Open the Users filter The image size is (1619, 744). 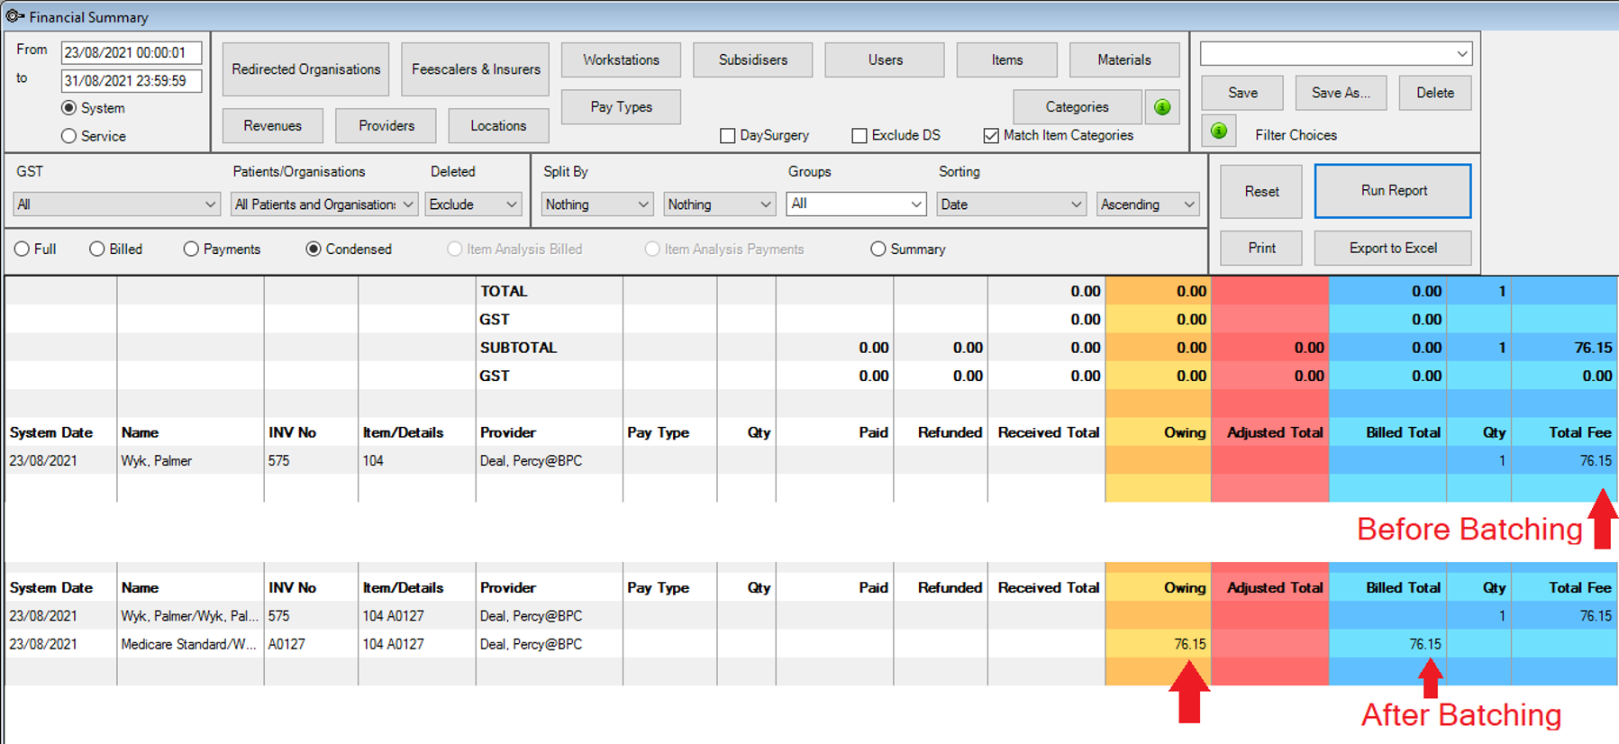(885, 60)
